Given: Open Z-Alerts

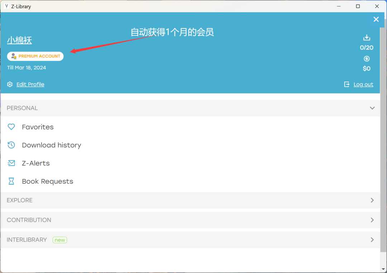Looking at the screenshot, I should [36, 163].
